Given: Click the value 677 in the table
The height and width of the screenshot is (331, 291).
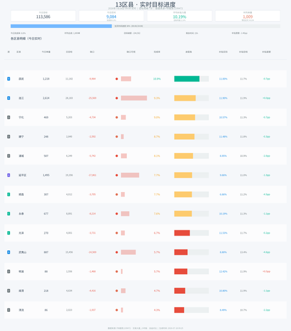Looking at the screenshot, I should pyautogui.click(x=46, y=214).
